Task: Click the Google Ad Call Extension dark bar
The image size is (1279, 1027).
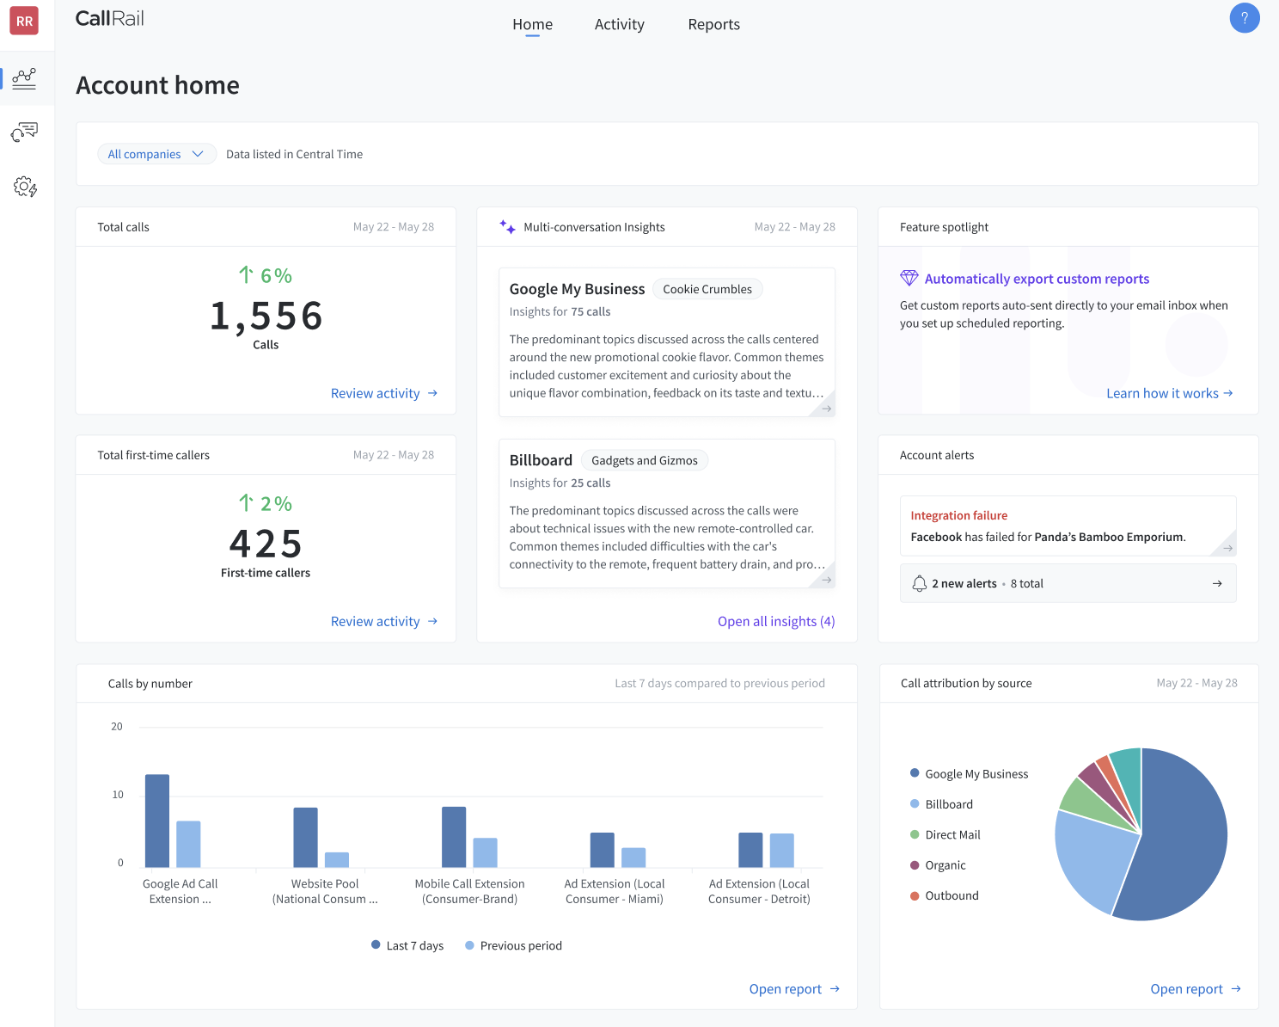Action: tap(157, 821)
